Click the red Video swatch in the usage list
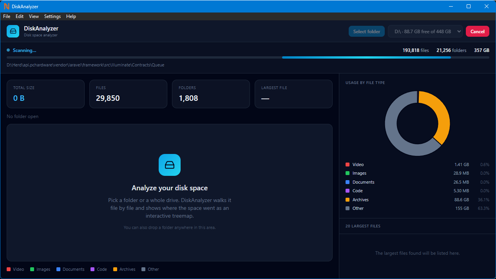The width and height of the screenshot is (496, 279). coord(348,165)
